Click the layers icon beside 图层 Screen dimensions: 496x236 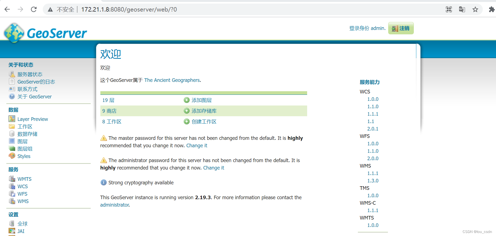pos(12,141)
